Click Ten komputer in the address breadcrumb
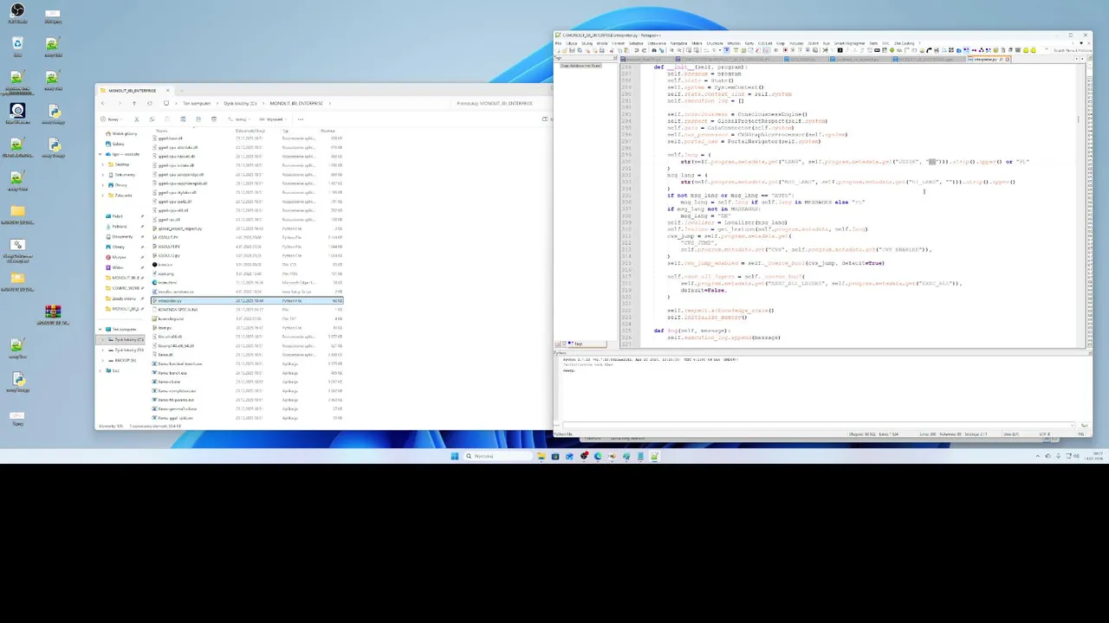The image size is (1109, 623). point(197,103)
